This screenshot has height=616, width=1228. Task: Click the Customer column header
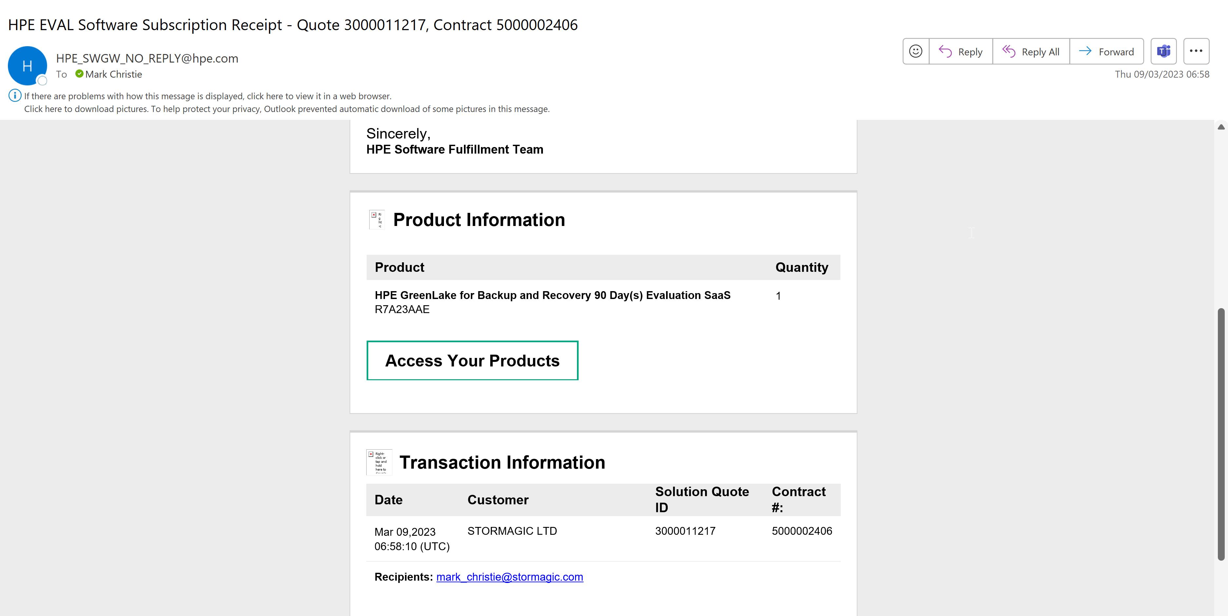pyautogui.click(x=498, y=500)
